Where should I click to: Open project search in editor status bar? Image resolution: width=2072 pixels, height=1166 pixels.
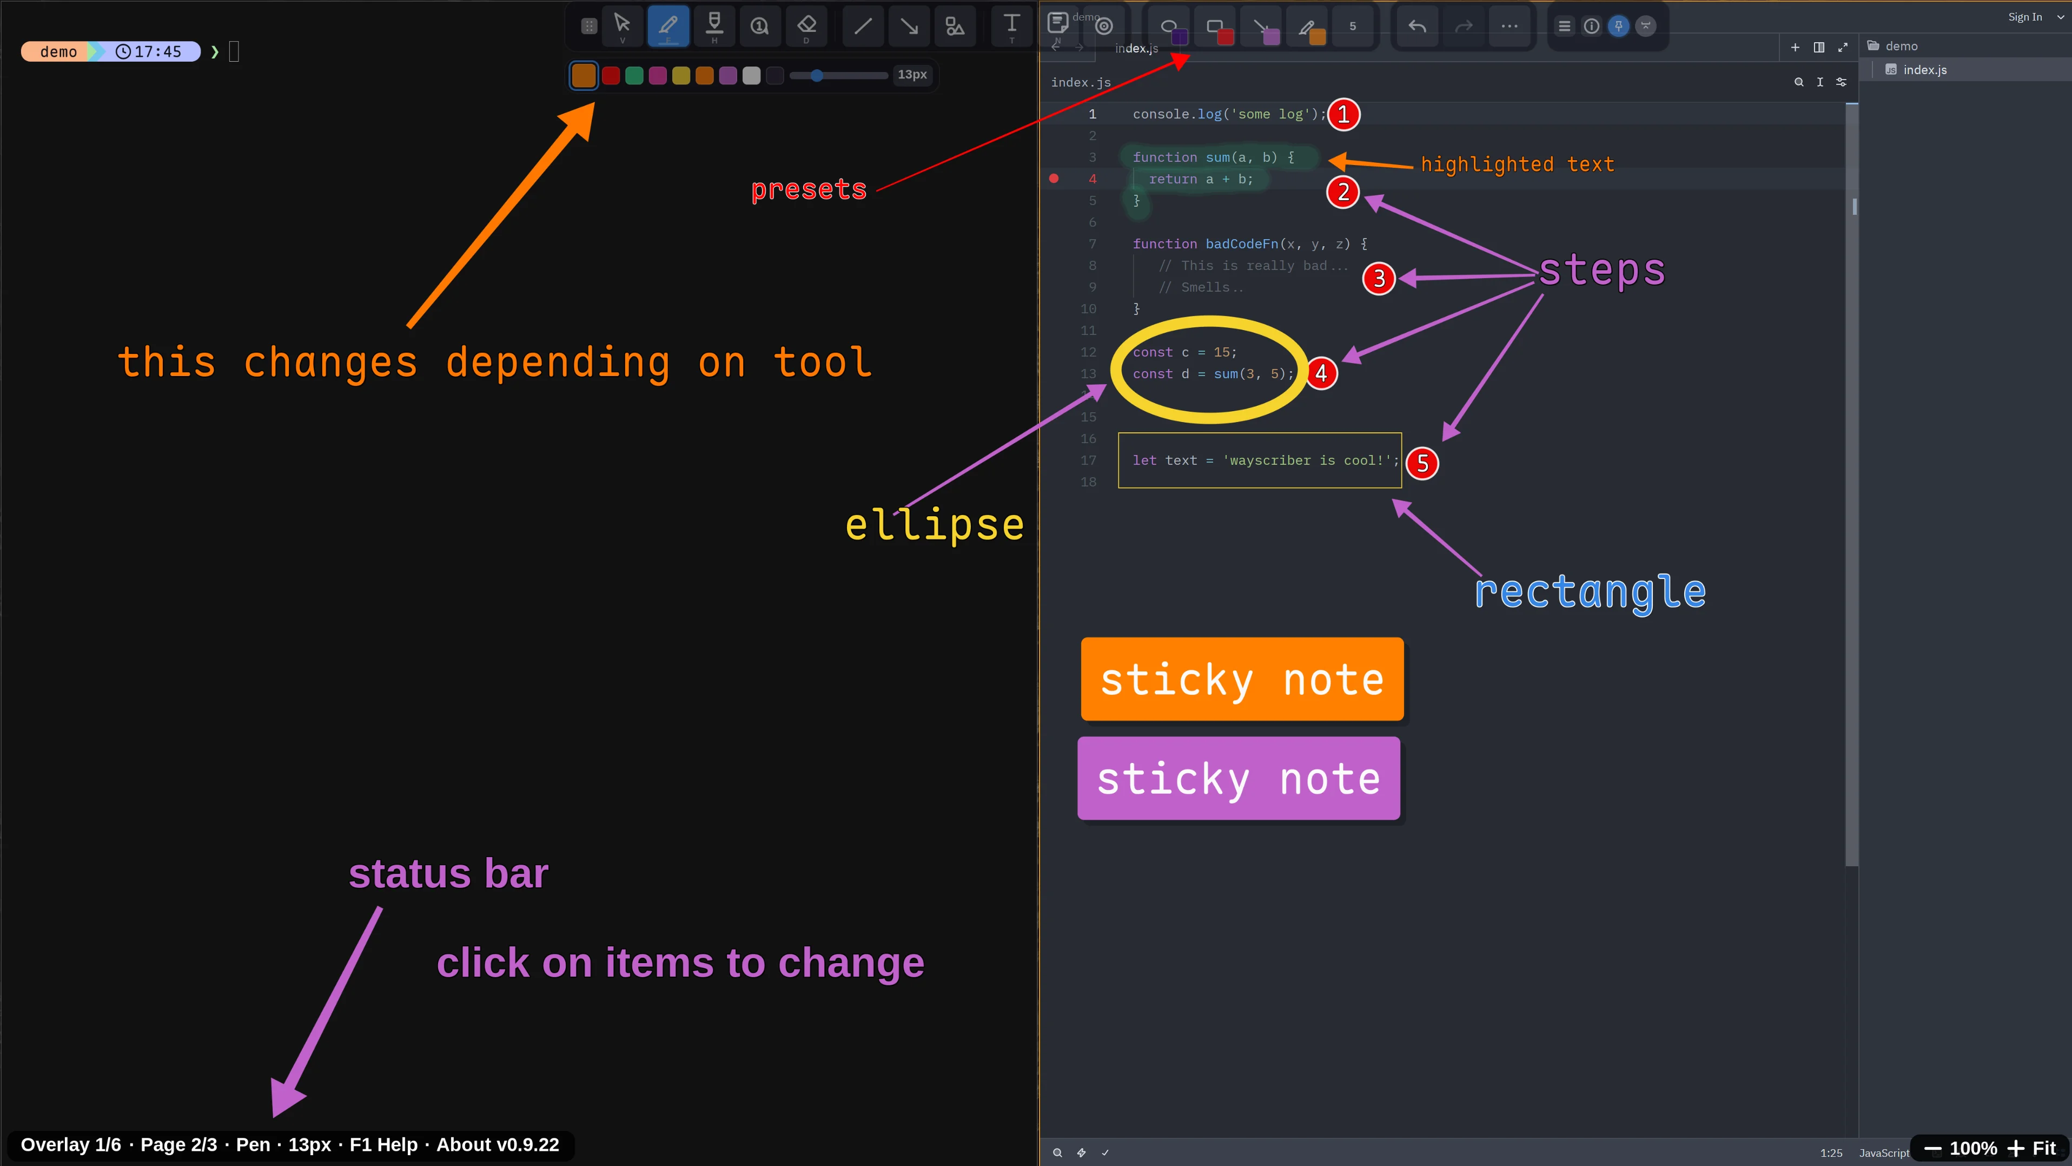point(1058,1153)
